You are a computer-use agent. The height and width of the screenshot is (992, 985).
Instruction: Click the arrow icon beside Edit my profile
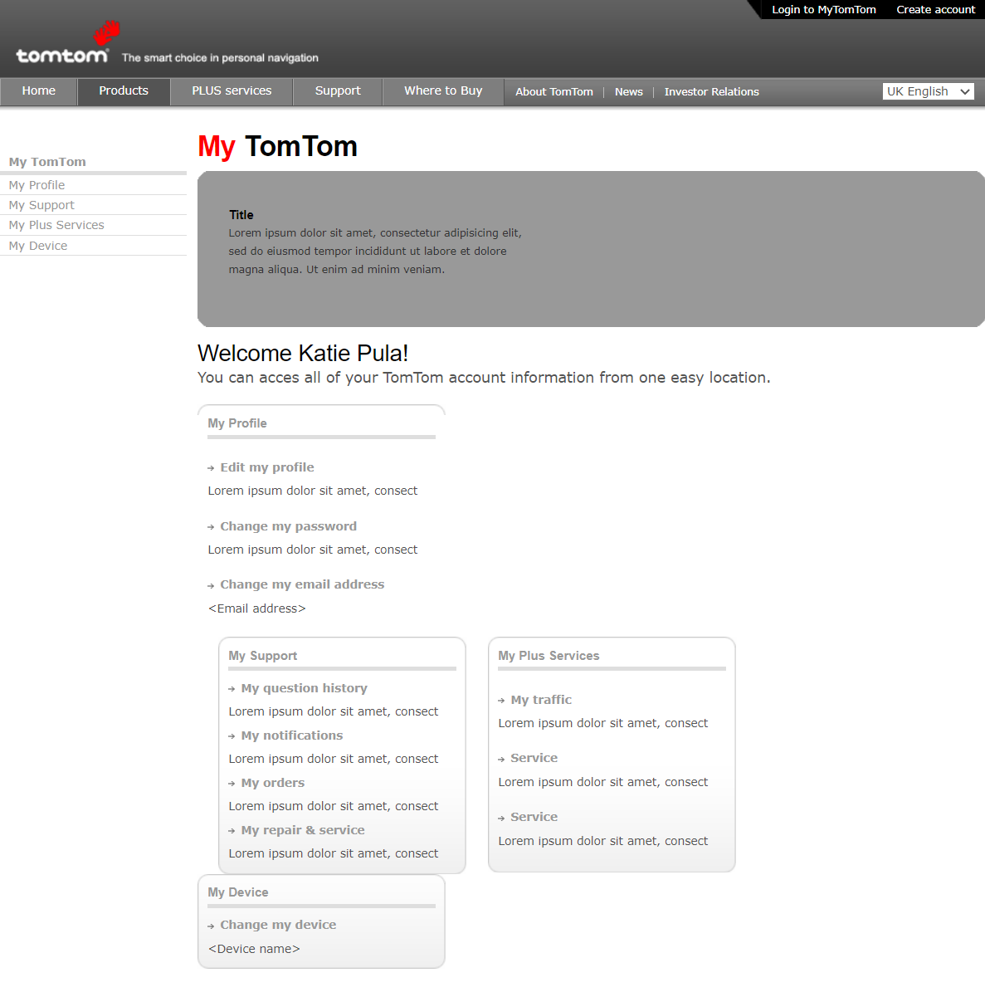[x=211, y=469]
